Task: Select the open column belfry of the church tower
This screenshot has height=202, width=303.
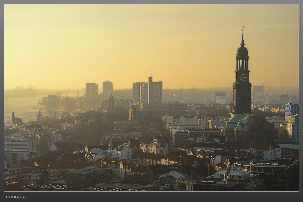Action: click(x=242, y=64)
